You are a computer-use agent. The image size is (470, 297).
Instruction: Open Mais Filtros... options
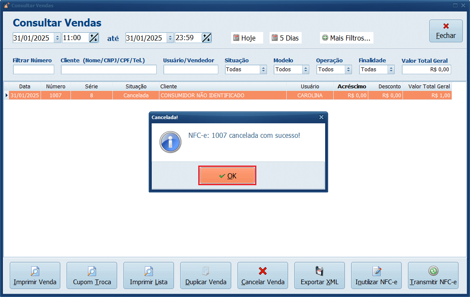(347, 38)
